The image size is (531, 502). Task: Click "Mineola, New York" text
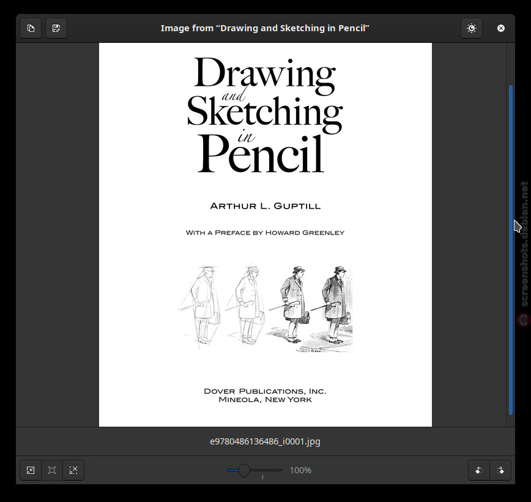coord(265,400)
